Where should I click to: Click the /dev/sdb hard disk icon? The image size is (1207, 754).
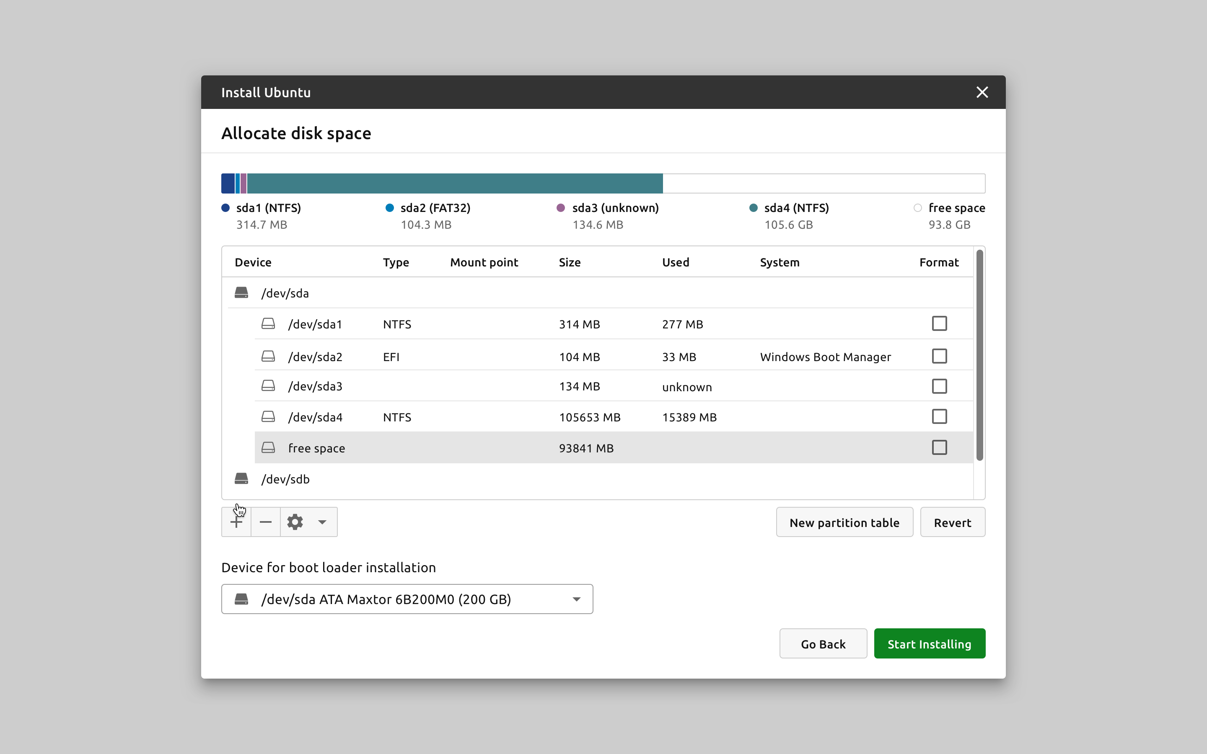pyautogui.click(x=241, y=479)
